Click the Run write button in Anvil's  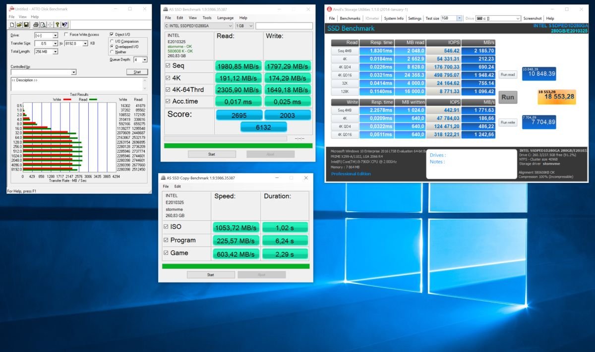(x=508, y=122)
